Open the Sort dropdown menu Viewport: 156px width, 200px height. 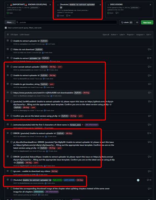149,35
